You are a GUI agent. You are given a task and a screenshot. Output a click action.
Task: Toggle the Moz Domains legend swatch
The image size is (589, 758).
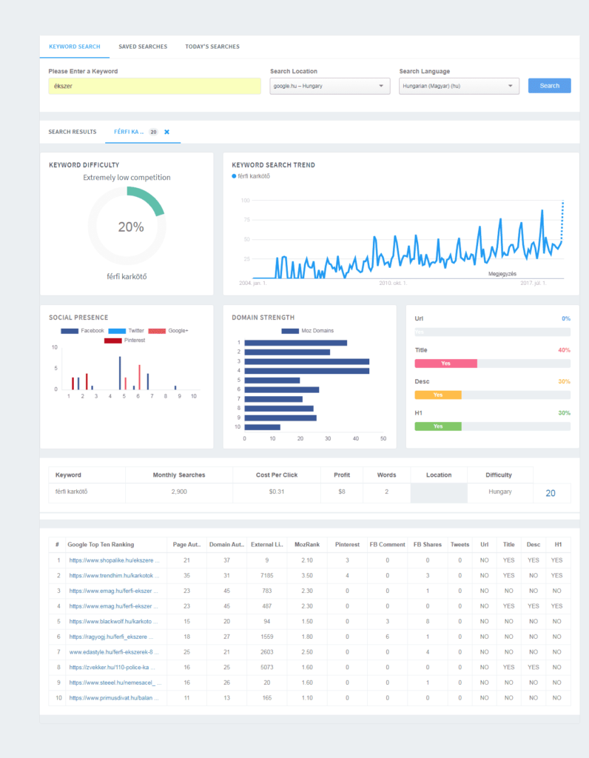click(290, 331)
